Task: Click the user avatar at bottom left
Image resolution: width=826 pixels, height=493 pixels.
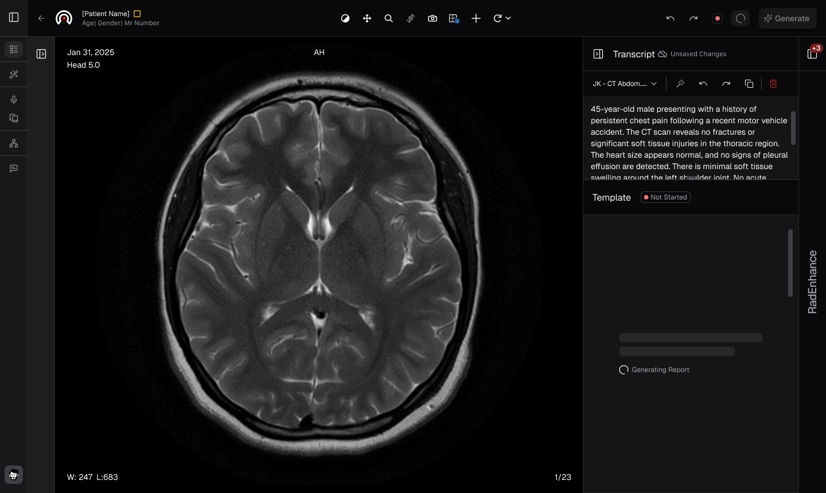Action: (14, 475)
